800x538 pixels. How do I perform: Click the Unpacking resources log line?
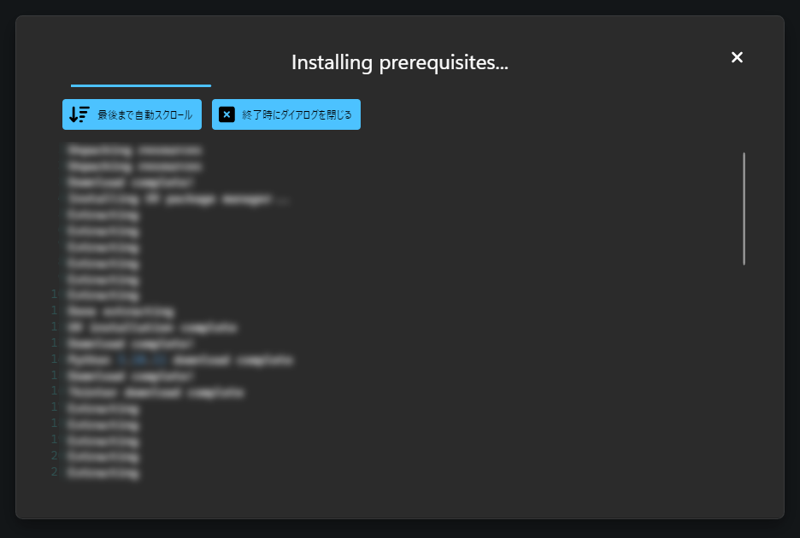coord(133,149)
